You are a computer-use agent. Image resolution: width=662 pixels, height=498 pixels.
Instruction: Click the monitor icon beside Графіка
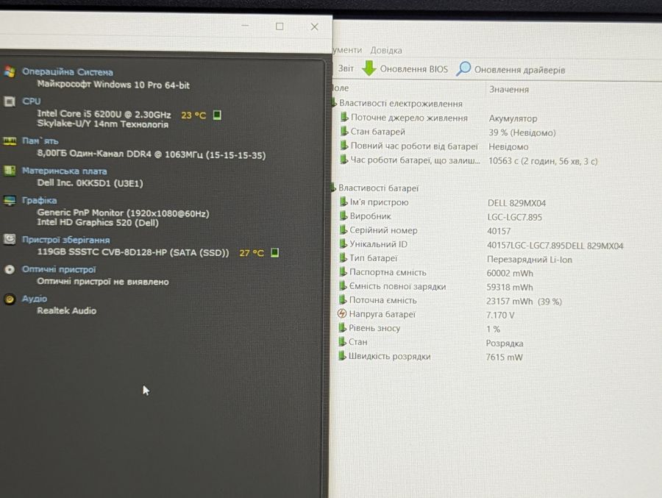[x=10, y=200]
